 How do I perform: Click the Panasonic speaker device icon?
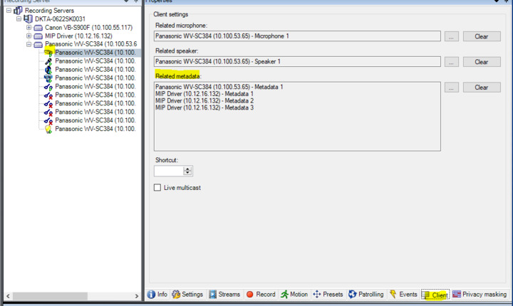pyautogui.click(x=48, y=70)
